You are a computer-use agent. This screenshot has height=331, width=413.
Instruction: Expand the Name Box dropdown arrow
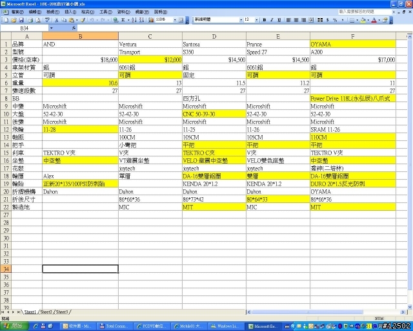pyautogui.click(x=51, y=28)
